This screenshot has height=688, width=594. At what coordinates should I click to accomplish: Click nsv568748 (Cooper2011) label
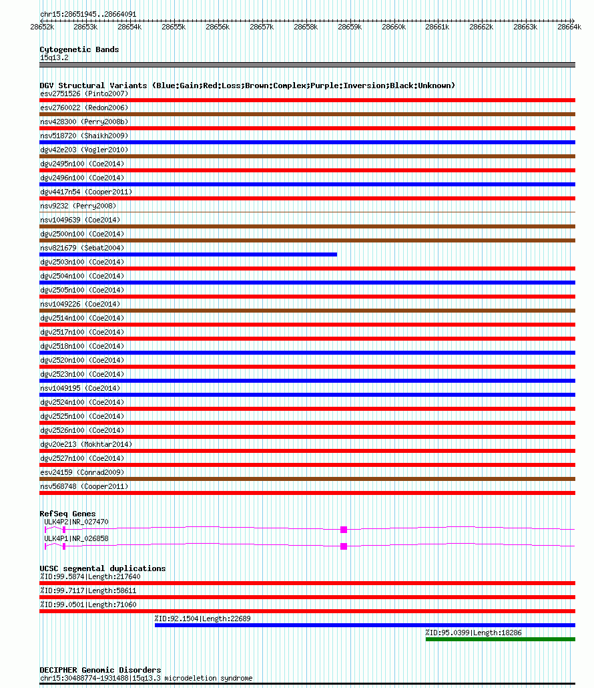pyautogui.click(x=84, y=487)
